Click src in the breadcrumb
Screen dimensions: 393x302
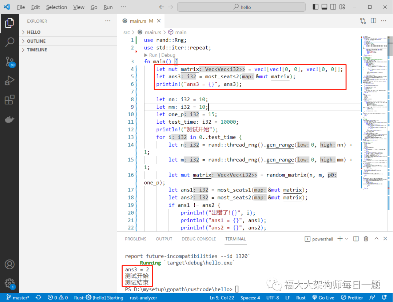click(127, 32)
